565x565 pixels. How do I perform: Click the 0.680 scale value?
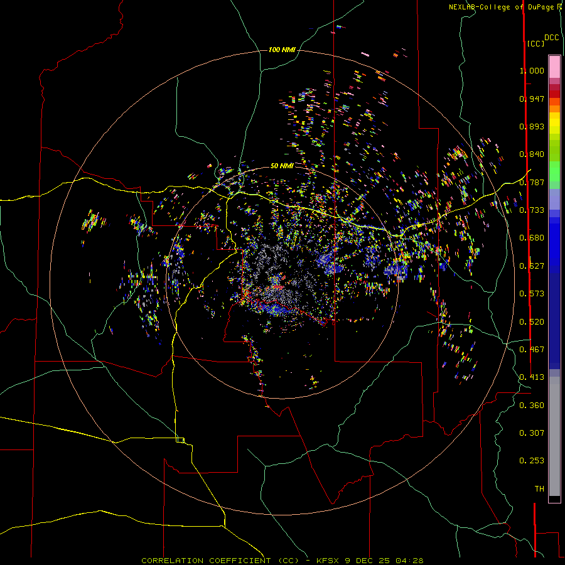pos(532,238)
